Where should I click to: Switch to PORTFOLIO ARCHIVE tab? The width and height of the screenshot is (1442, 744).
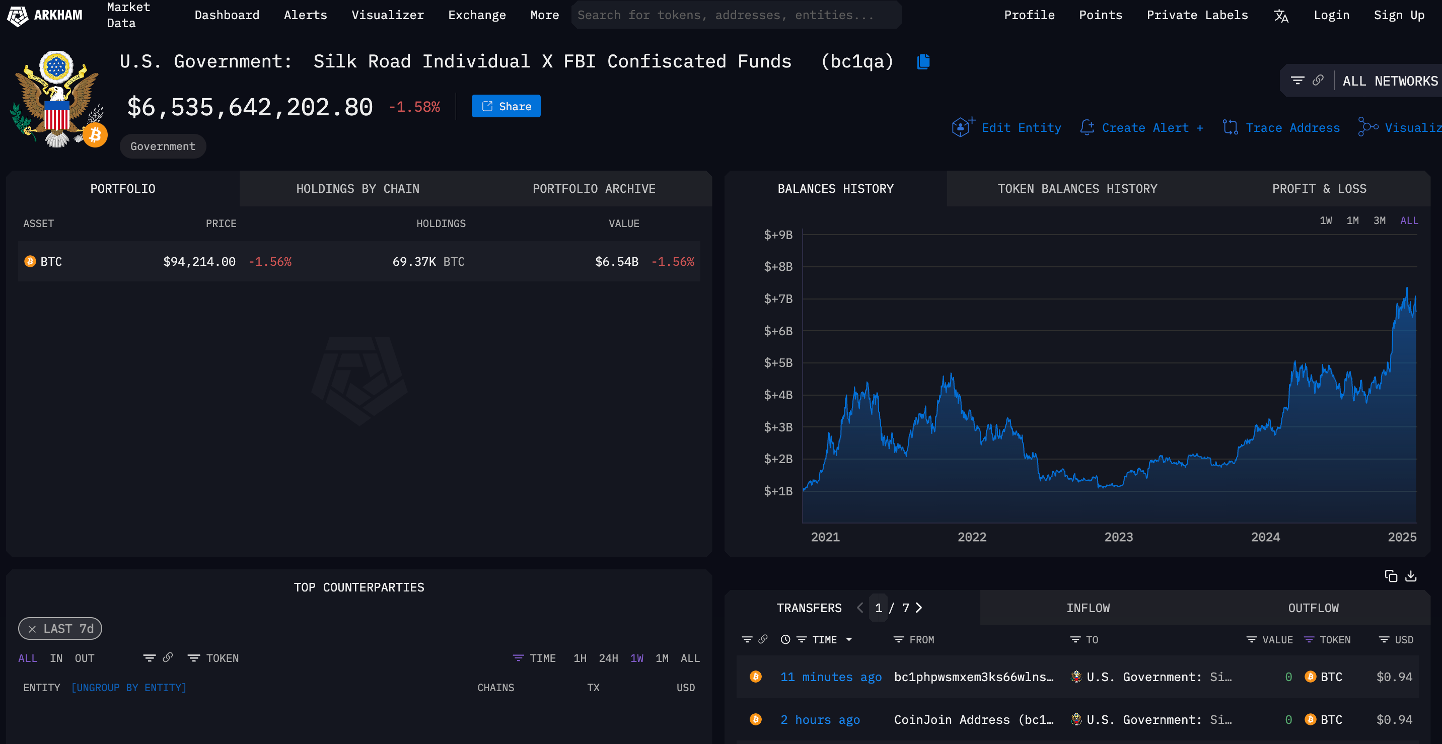click(x=594, y=189)
